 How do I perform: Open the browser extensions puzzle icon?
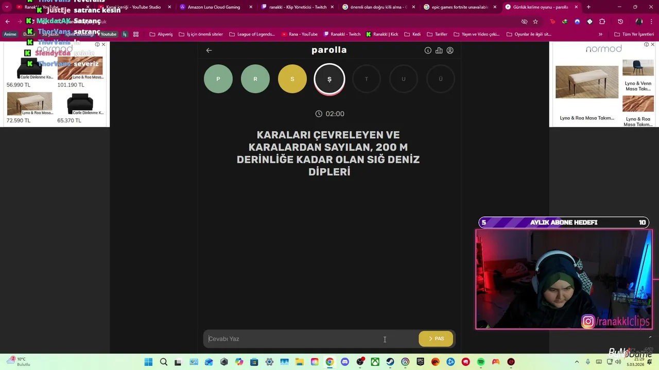coord(602,22)
